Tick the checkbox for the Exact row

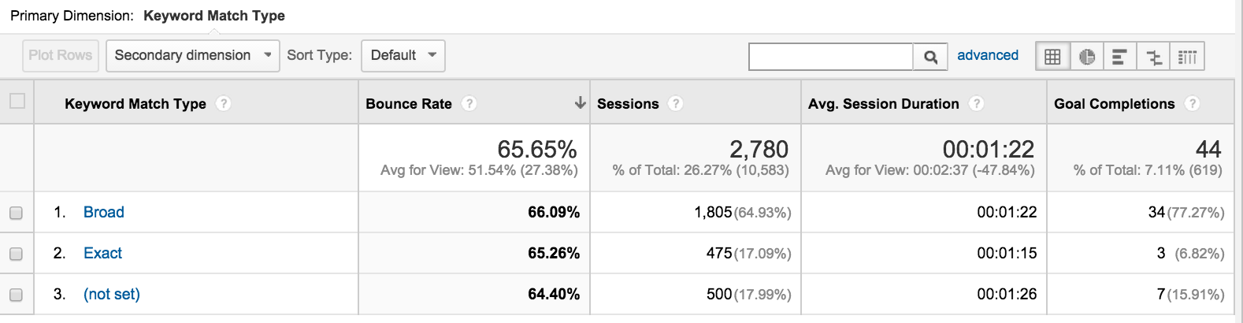(16, 254)
